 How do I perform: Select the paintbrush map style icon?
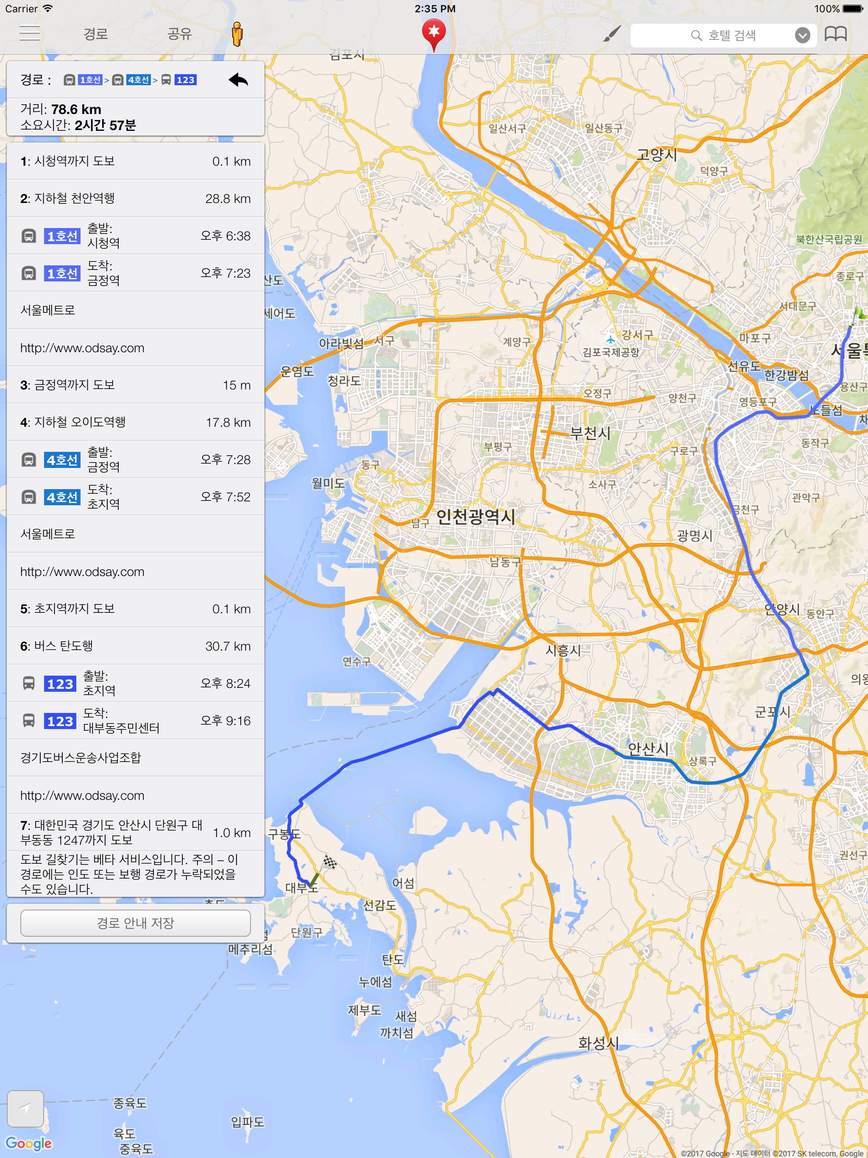click(612, 34)
